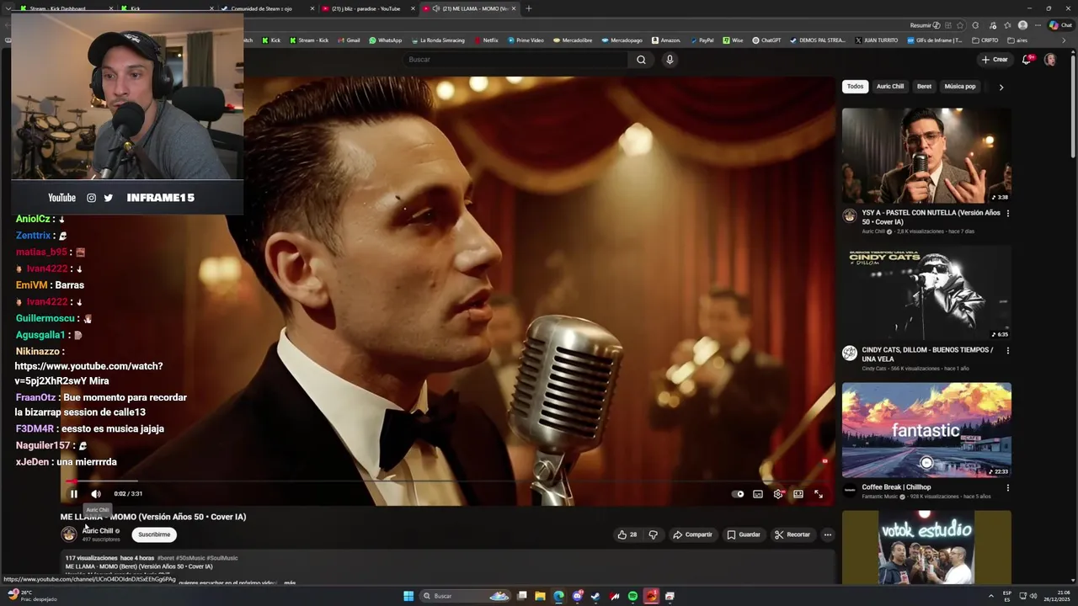Open Cindy Cats Dillom video thumbnail
The height and width of the screenshot is (606, 1078).
tap(926, 293)
